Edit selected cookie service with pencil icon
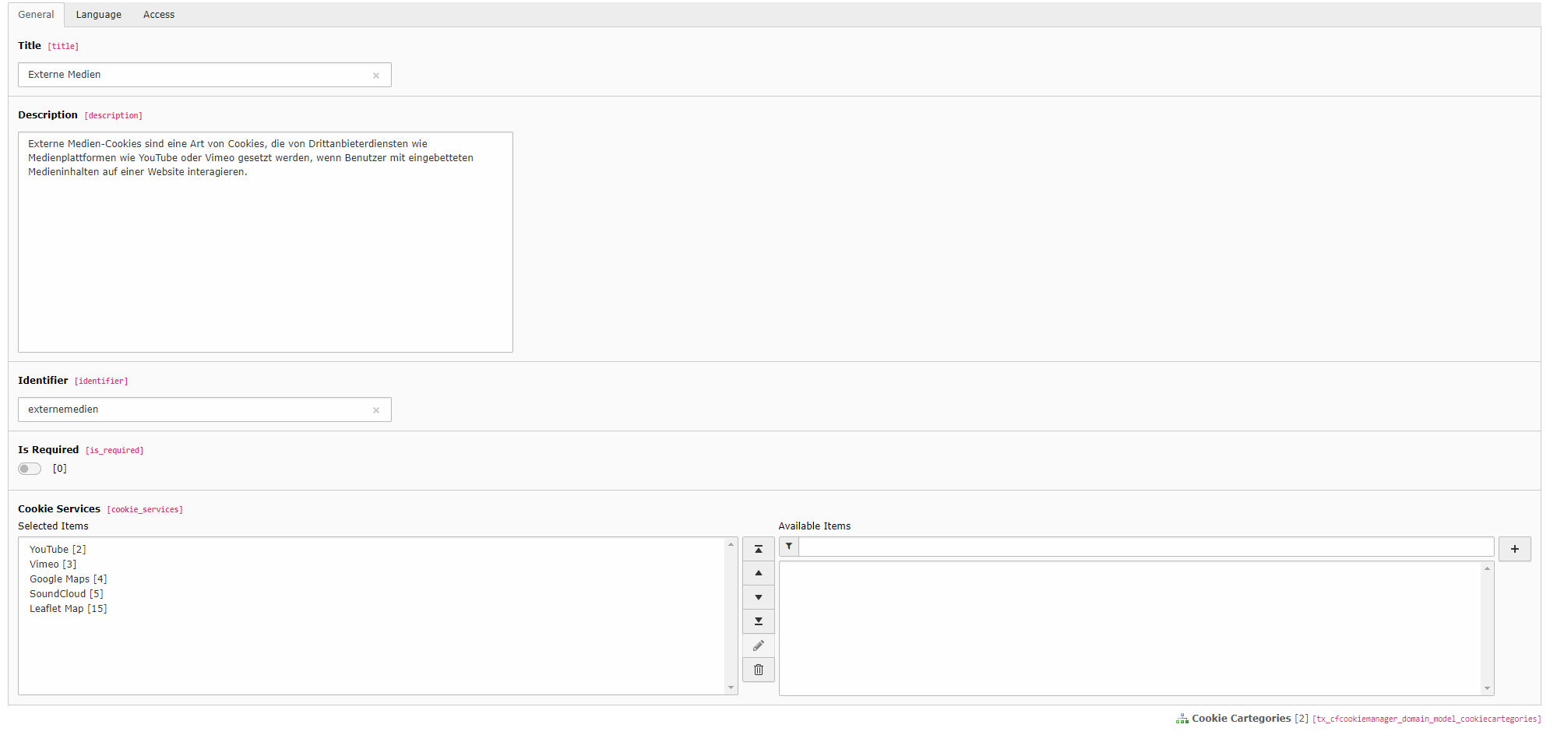This screenshot has width=1557, height=742. [758, 645]
